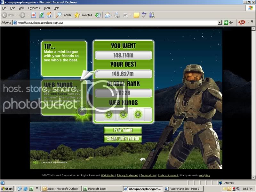Refresh the current page
Viewport: 256px width, 192px height.
tap(42, 15)
